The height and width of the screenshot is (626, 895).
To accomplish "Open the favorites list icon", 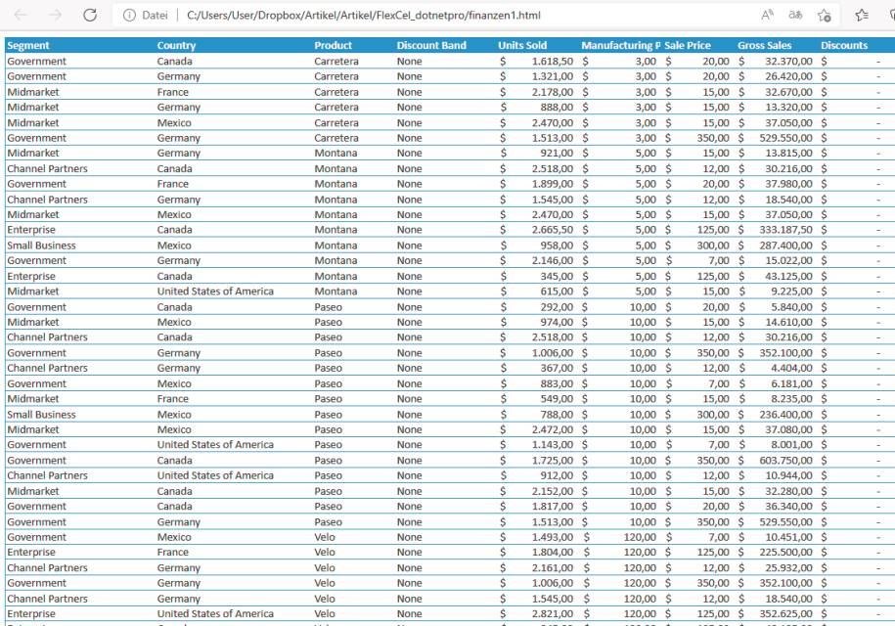I will click(x=862, y=16).
